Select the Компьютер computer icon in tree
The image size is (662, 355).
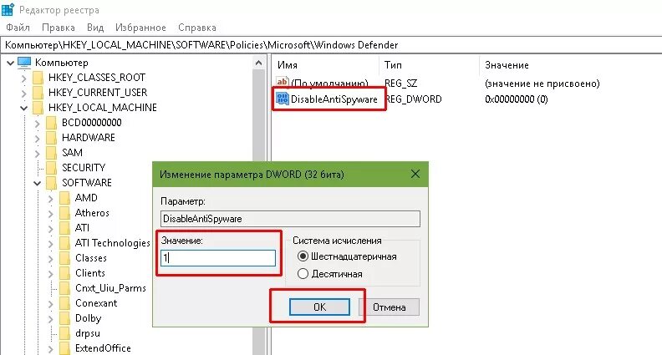24,63
